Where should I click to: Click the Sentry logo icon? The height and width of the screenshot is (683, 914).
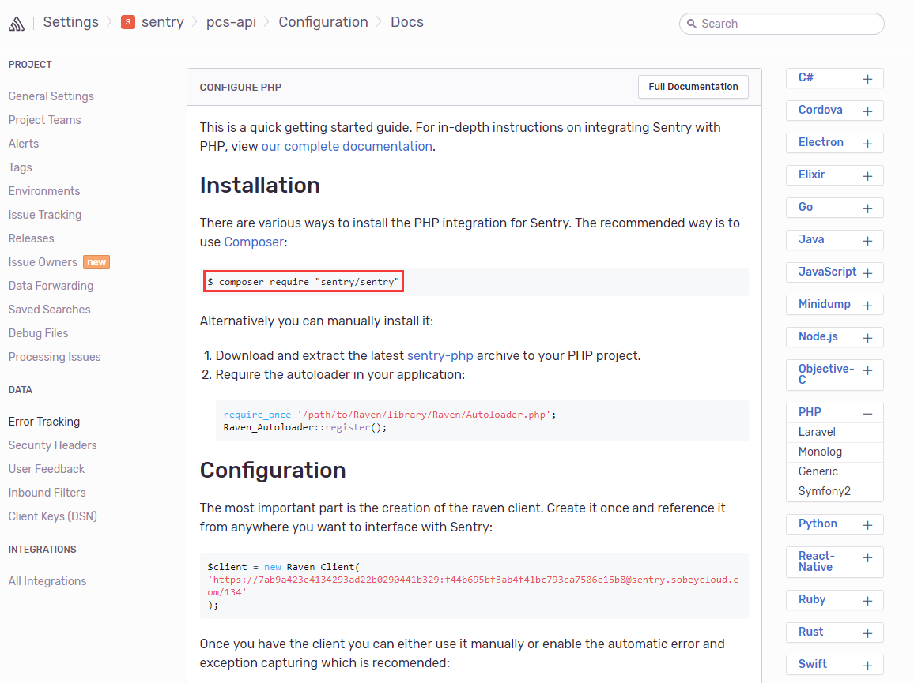tap(17, 24)
